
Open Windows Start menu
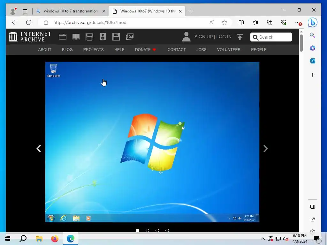8,239
